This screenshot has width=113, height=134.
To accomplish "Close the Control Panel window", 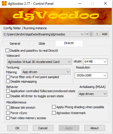I will (105, 4).
